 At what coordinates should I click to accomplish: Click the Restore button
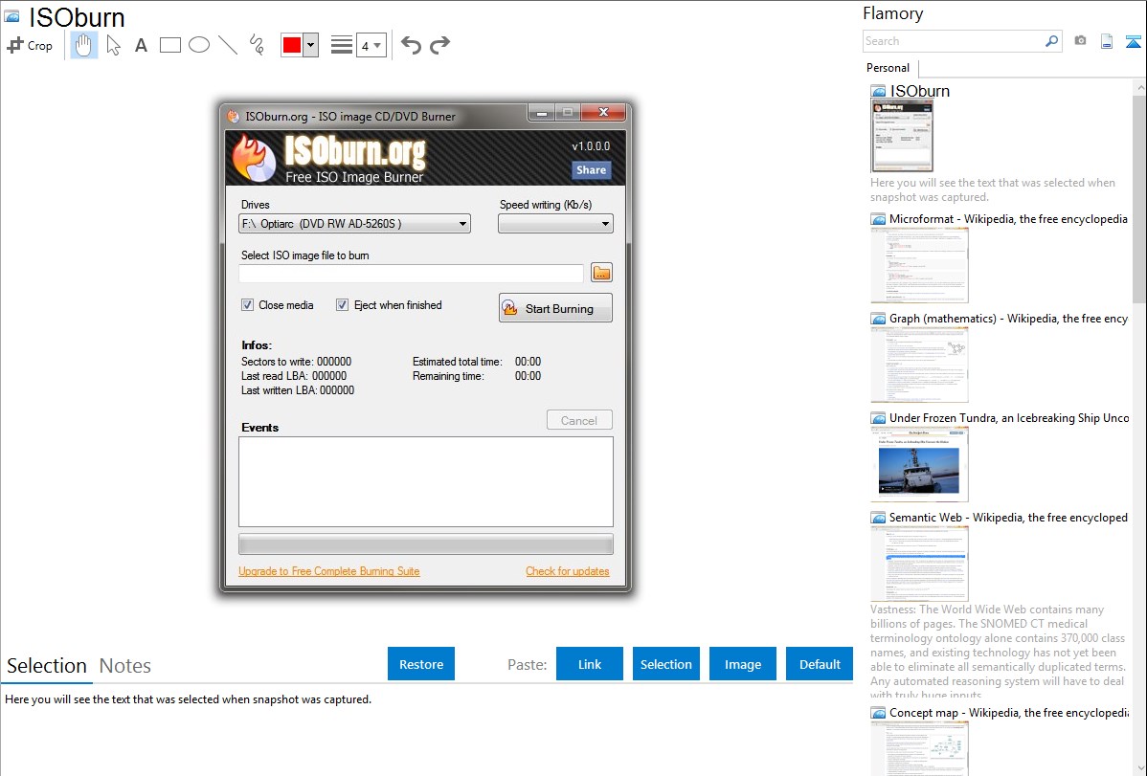[421, 664]
